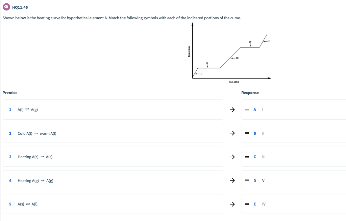346x221 pixels.
Task: Click the arrow icon next to premise 3
Action: click(x=232, y=157)
